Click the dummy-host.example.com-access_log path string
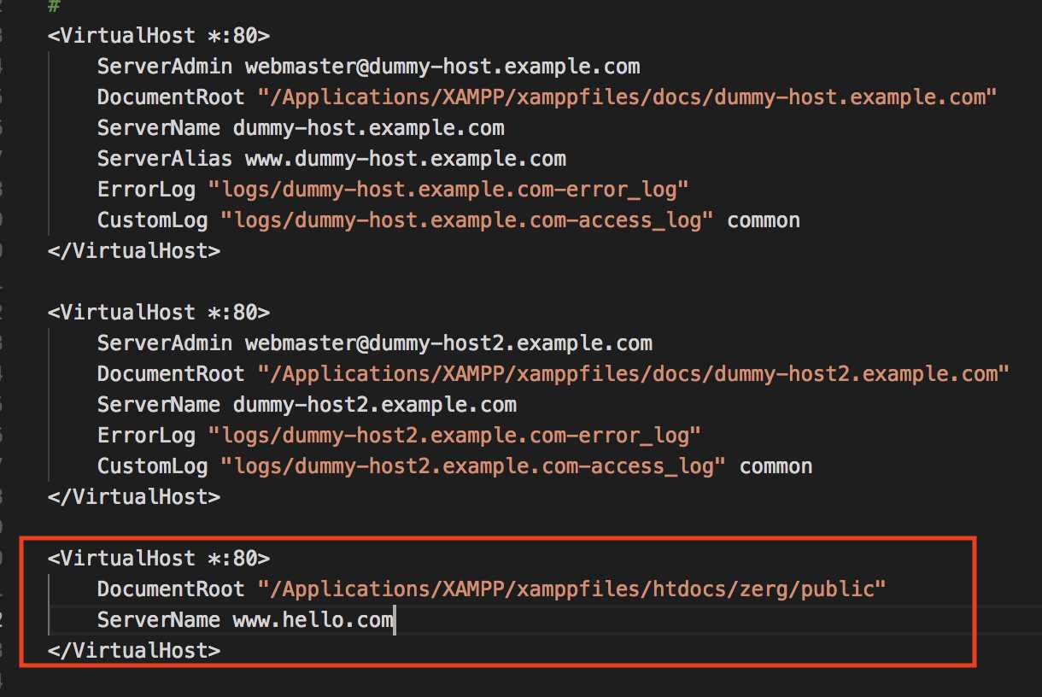This screenshot has width=1042, height=697. (467, 220)
